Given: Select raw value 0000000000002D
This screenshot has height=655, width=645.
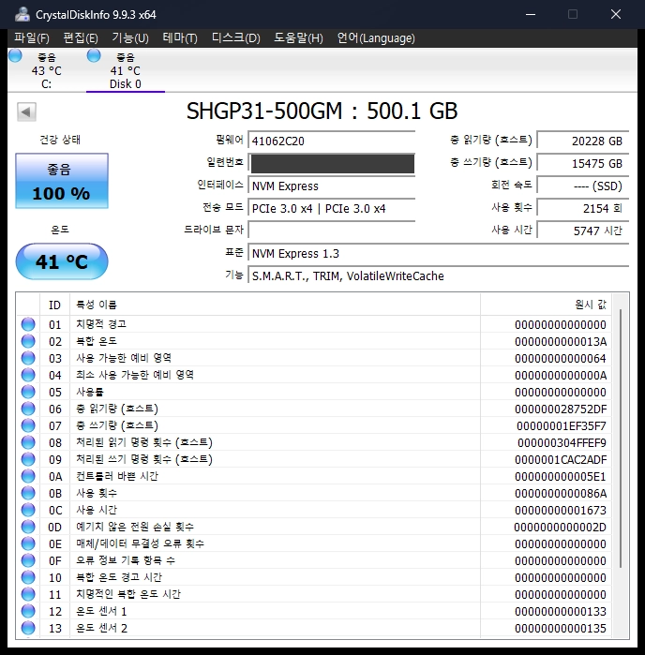Looking at the screenshot, I should click(560, 528).
